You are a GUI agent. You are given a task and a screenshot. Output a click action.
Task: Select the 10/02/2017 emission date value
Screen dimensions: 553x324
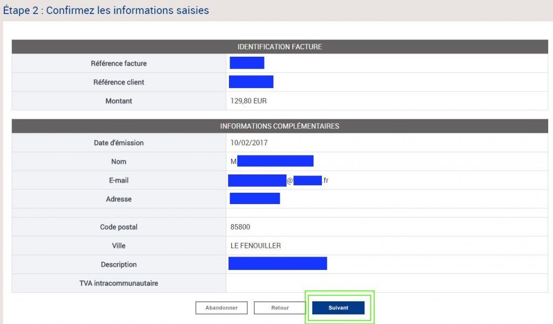249,143
